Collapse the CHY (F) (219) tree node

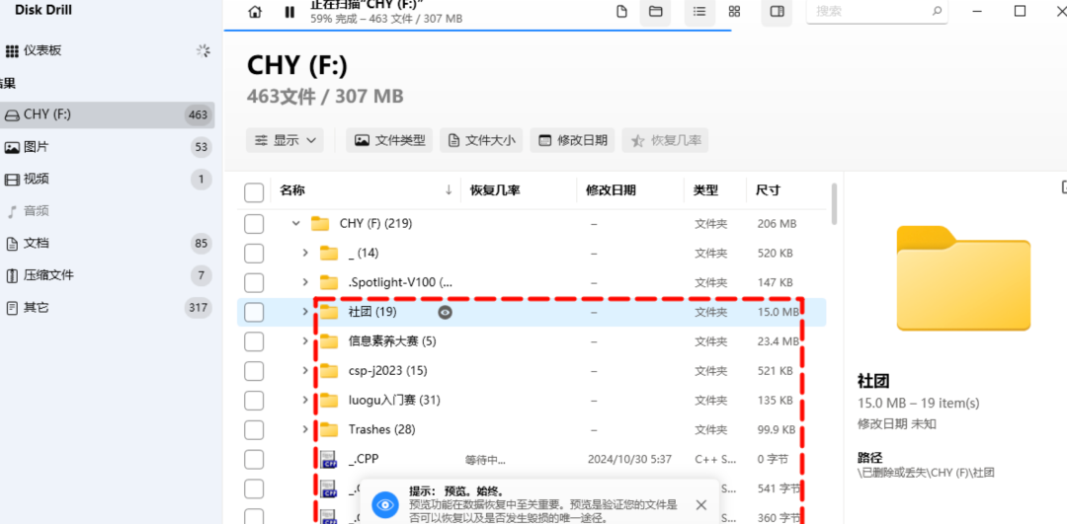pos(295,224)
